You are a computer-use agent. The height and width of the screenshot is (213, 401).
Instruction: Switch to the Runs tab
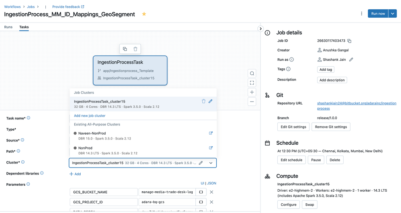[8, 27]
